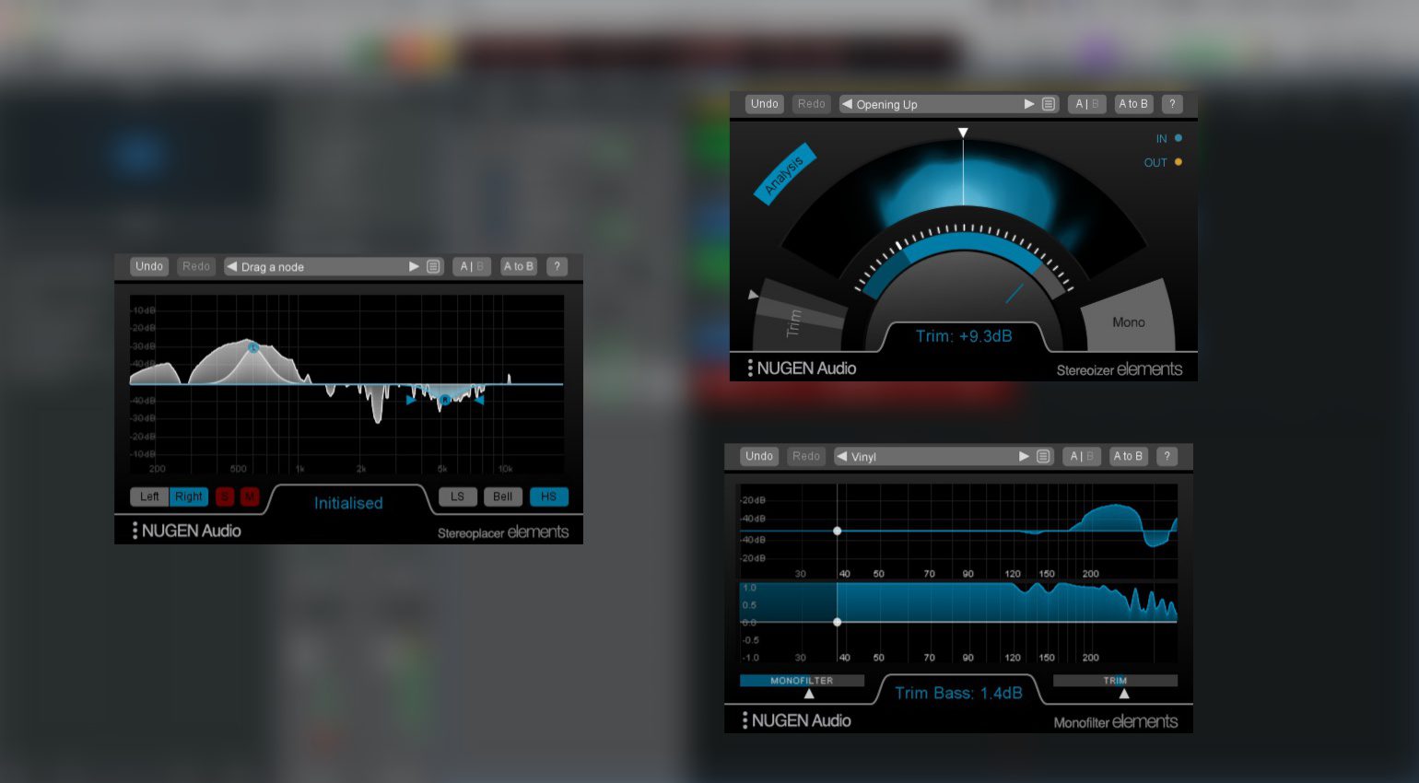Click the Trim control in Stereoizer
Screen dimensions: 1419x783
[798, 317]
